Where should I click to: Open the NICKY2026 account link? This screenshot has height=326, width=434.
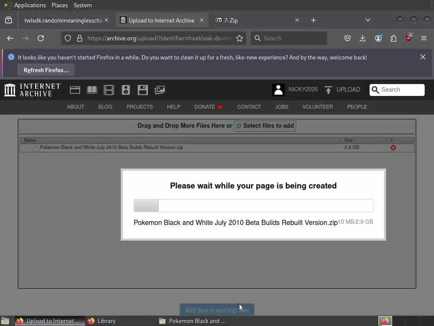click(303, 89)
